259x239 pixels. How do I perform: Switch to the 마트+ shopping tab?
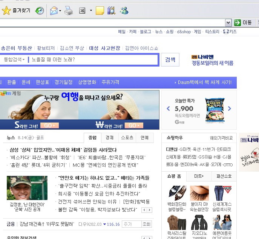click(199, 176)
